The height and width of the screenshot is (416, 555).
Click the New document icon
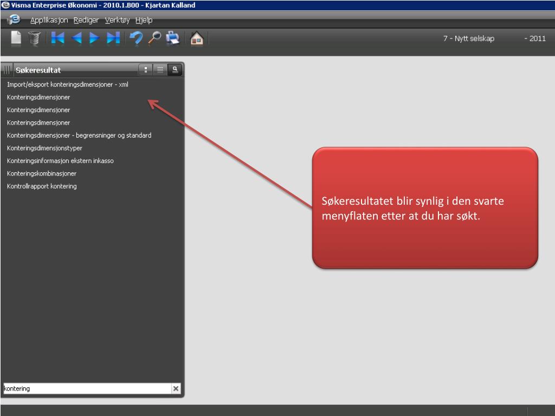tap(16, 38)
